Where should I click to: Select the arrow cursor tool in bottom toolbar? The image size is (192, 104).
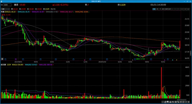click(x=173, y=102)
